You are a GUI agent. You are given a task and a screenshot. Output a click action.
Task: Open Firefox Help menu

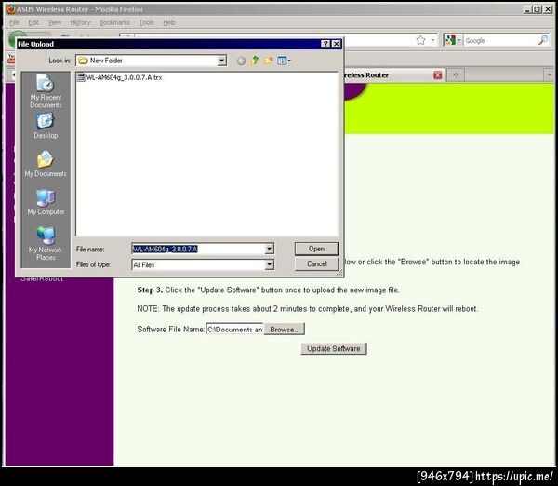(169, 22)
